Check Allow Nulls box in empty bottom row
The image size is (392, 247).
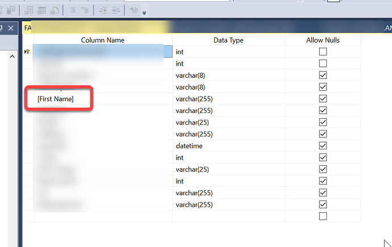(x=323, y=216)
